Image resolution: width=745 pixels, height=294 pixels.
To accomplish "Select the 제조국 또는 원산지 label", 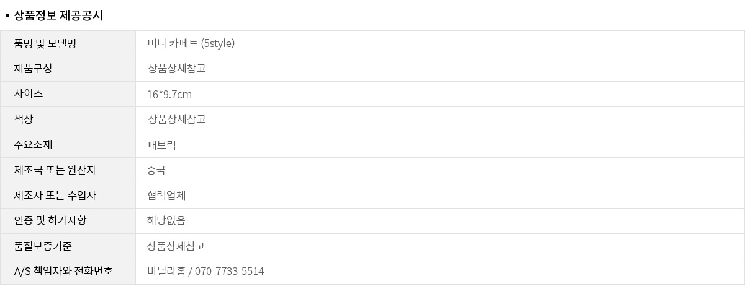I will pos(55,170).
